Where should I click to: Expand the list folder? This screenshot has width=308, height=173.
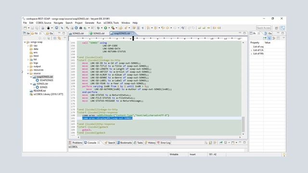(28, 60)
